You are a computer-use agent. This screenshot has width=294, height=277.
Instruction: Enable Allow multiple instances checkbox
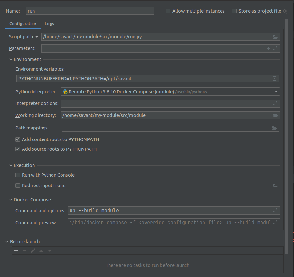[168, 11]
